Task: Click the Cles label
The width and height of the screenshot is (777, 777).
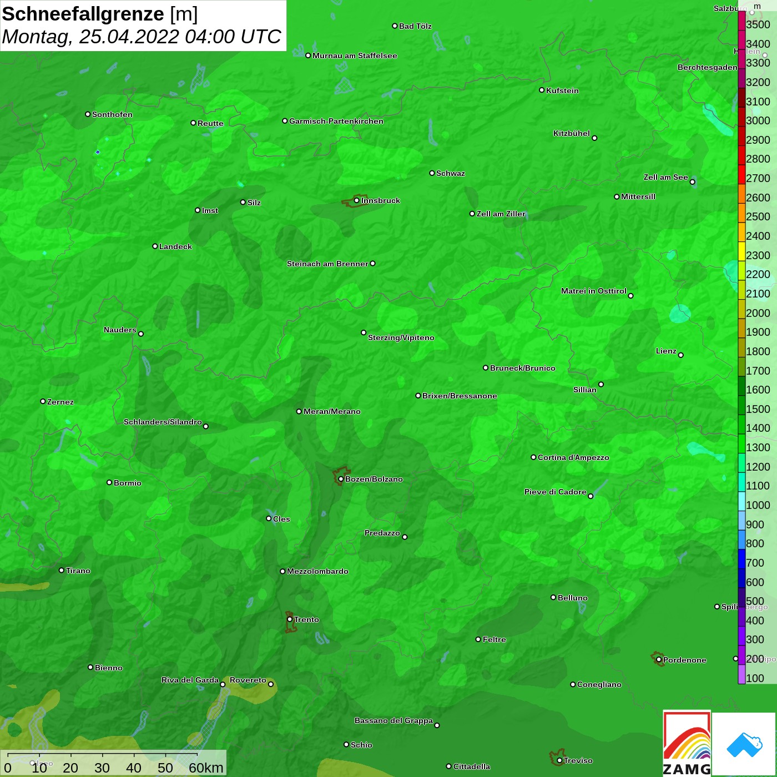Action: (281, 519)
